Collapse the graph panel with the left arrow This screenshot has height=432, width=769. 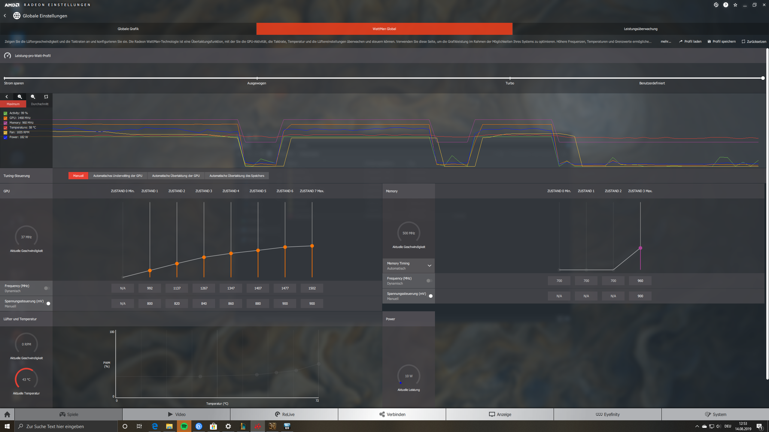pyautogui.click(x=7, y=97)
